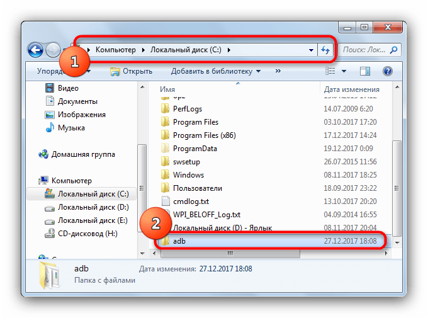Screen dimensions: 428x318
Task: Click the swsetup folder icon
Action: (x=165, y=161)
